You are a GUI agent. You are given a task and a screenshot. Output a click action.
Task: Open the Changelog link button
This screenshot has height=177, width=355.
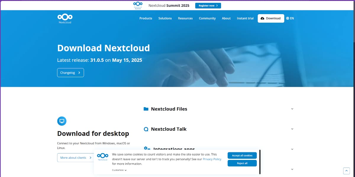pyautogui.click(x=70, y=73)
